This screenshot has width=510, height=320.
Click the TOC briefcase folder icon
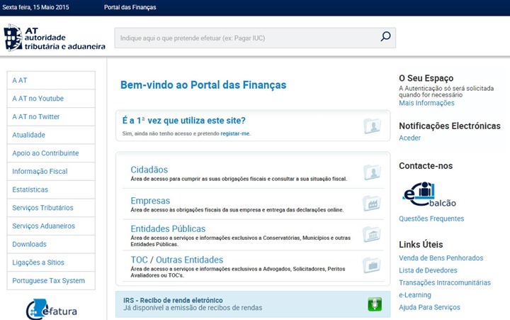372,265
